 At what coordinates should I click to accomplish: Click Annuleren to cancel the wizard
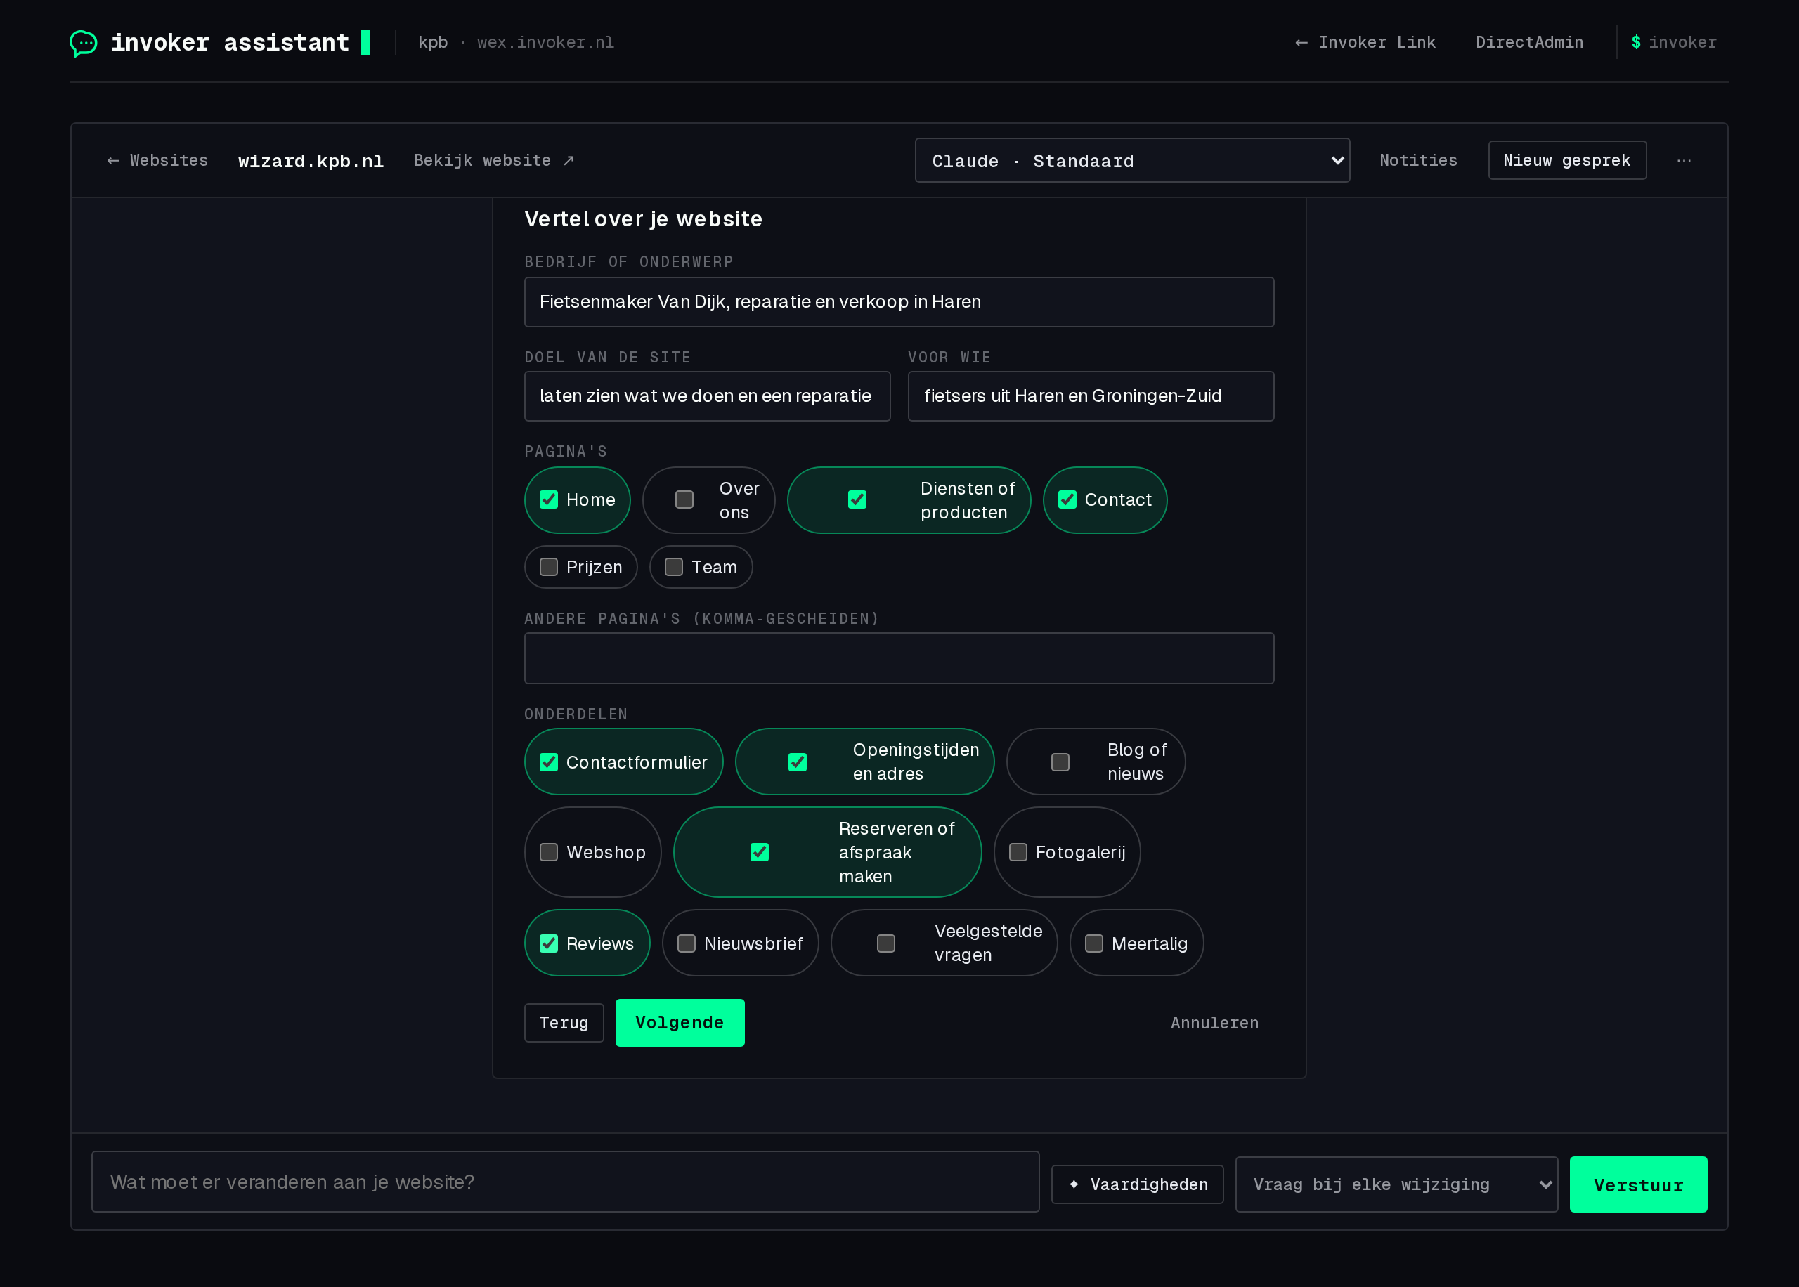(x=1214, y=1023)
